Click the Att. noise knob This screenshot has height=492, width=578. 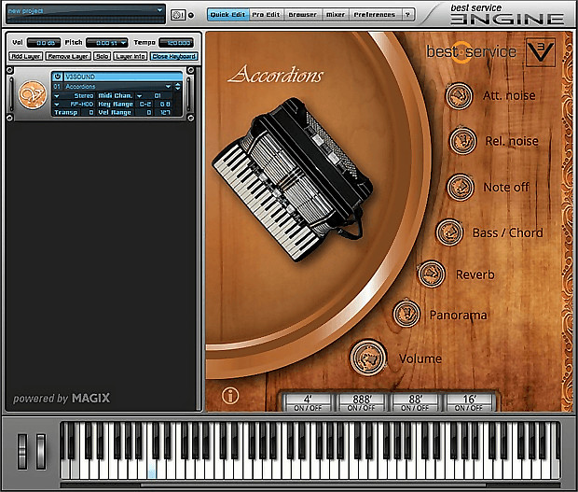pos(458,95)
